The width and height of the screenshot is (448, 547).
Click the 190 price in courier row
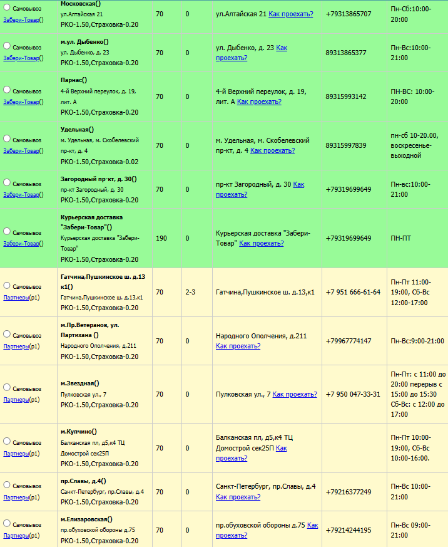coord(161,238)
